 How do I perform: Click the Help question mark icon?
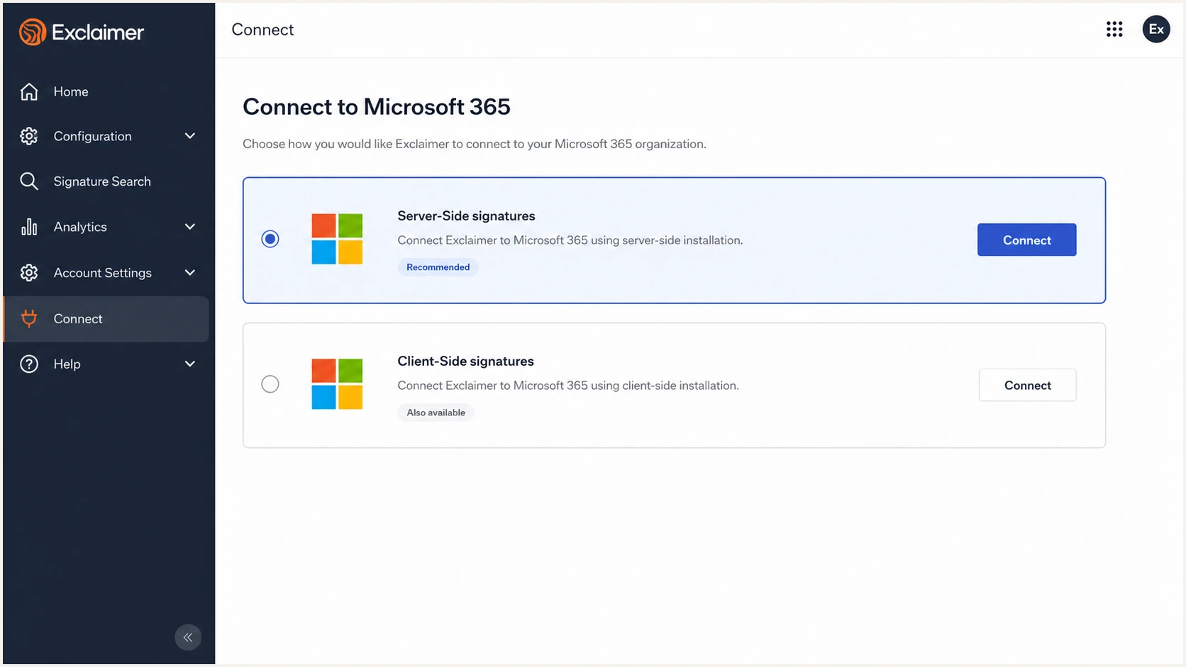[29, 364]
